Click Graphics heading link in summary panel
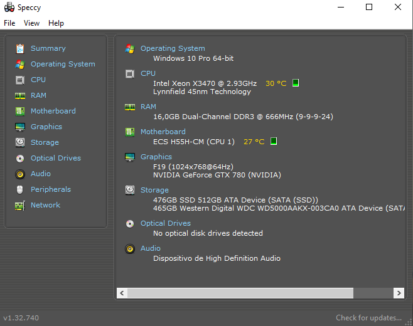Image resolution: width=413 pixels, height=326 pixels. pyautogui.click(x=156, y=157)
